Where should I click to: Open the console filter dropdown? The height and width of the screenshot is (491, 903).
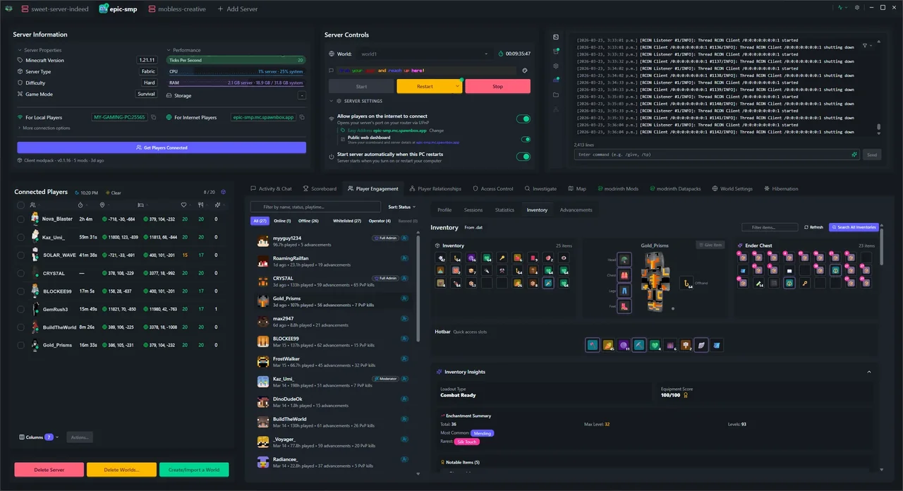click(868, 45)
